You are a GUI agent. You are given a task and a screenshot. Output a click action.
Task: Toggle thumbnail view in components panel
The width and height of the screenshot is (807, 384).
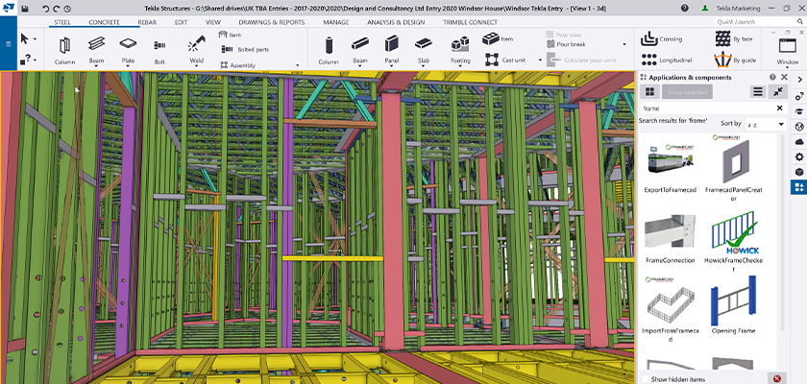(x=650, y=91)
